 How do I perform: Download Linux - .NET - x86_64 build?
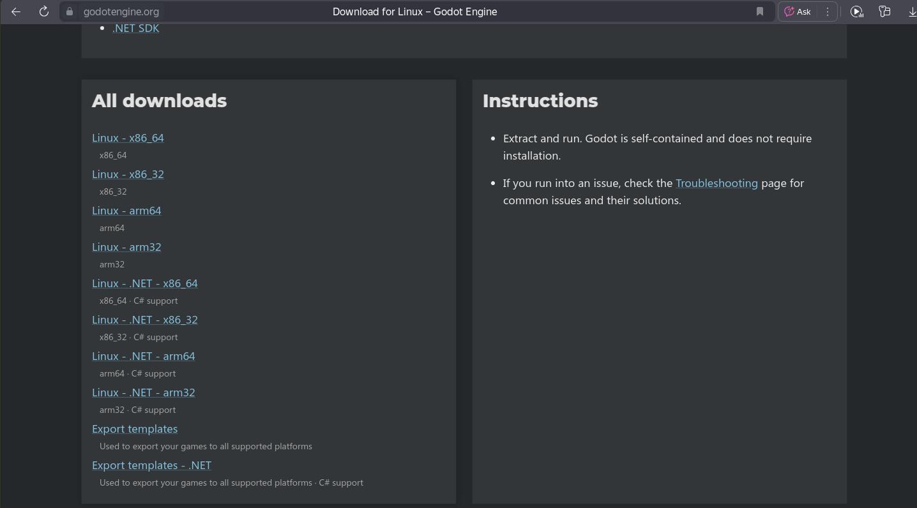click(x=145, y=283)
